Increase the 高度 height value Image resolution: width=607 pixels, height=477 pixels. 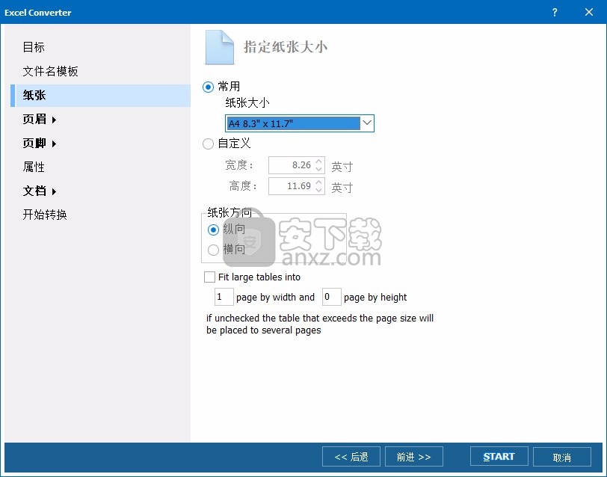[x=318, y=182]
